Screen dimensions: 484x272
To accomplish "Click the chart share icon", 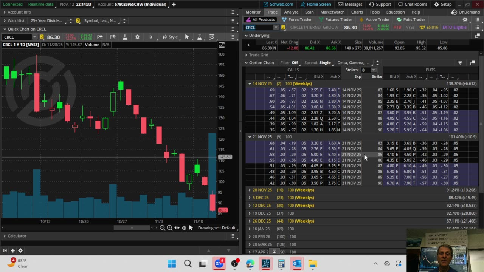I will tap(100, 37).
